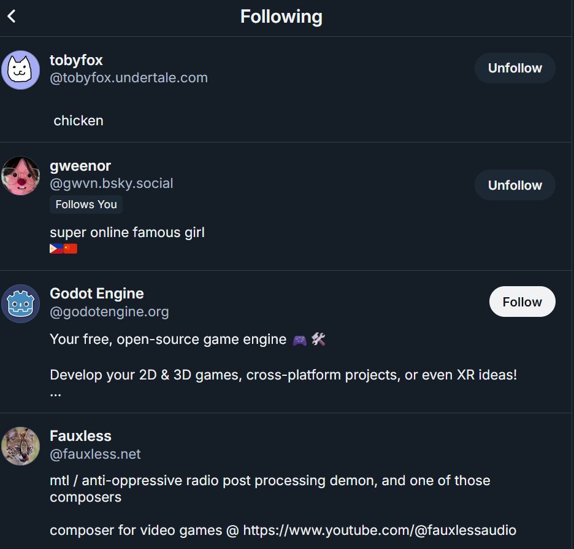Open Fauxless's wildcat avatar
574x549 pixels.
20,446
